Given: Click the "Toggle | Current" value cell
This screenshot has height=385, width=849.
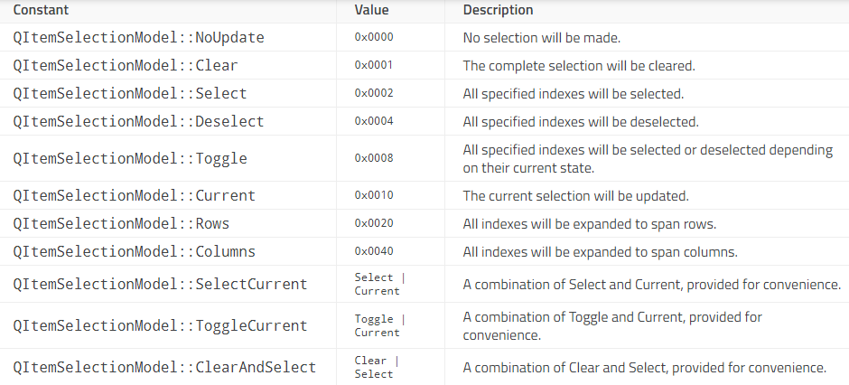Looking at the screenshot, I should point(379,325).
